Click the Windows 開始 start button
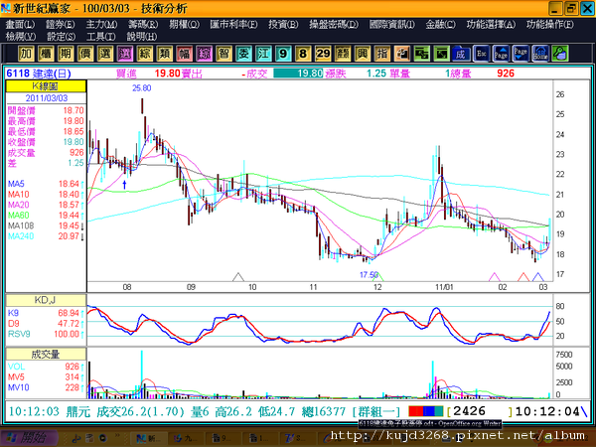The width and height of the screenshot is (596, 447). (x=30, y=438)
